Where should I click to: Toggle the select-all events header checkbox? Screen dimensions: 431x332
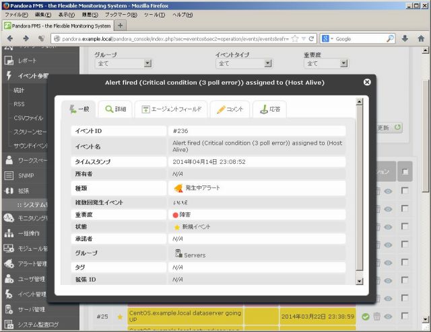point(405,172)
